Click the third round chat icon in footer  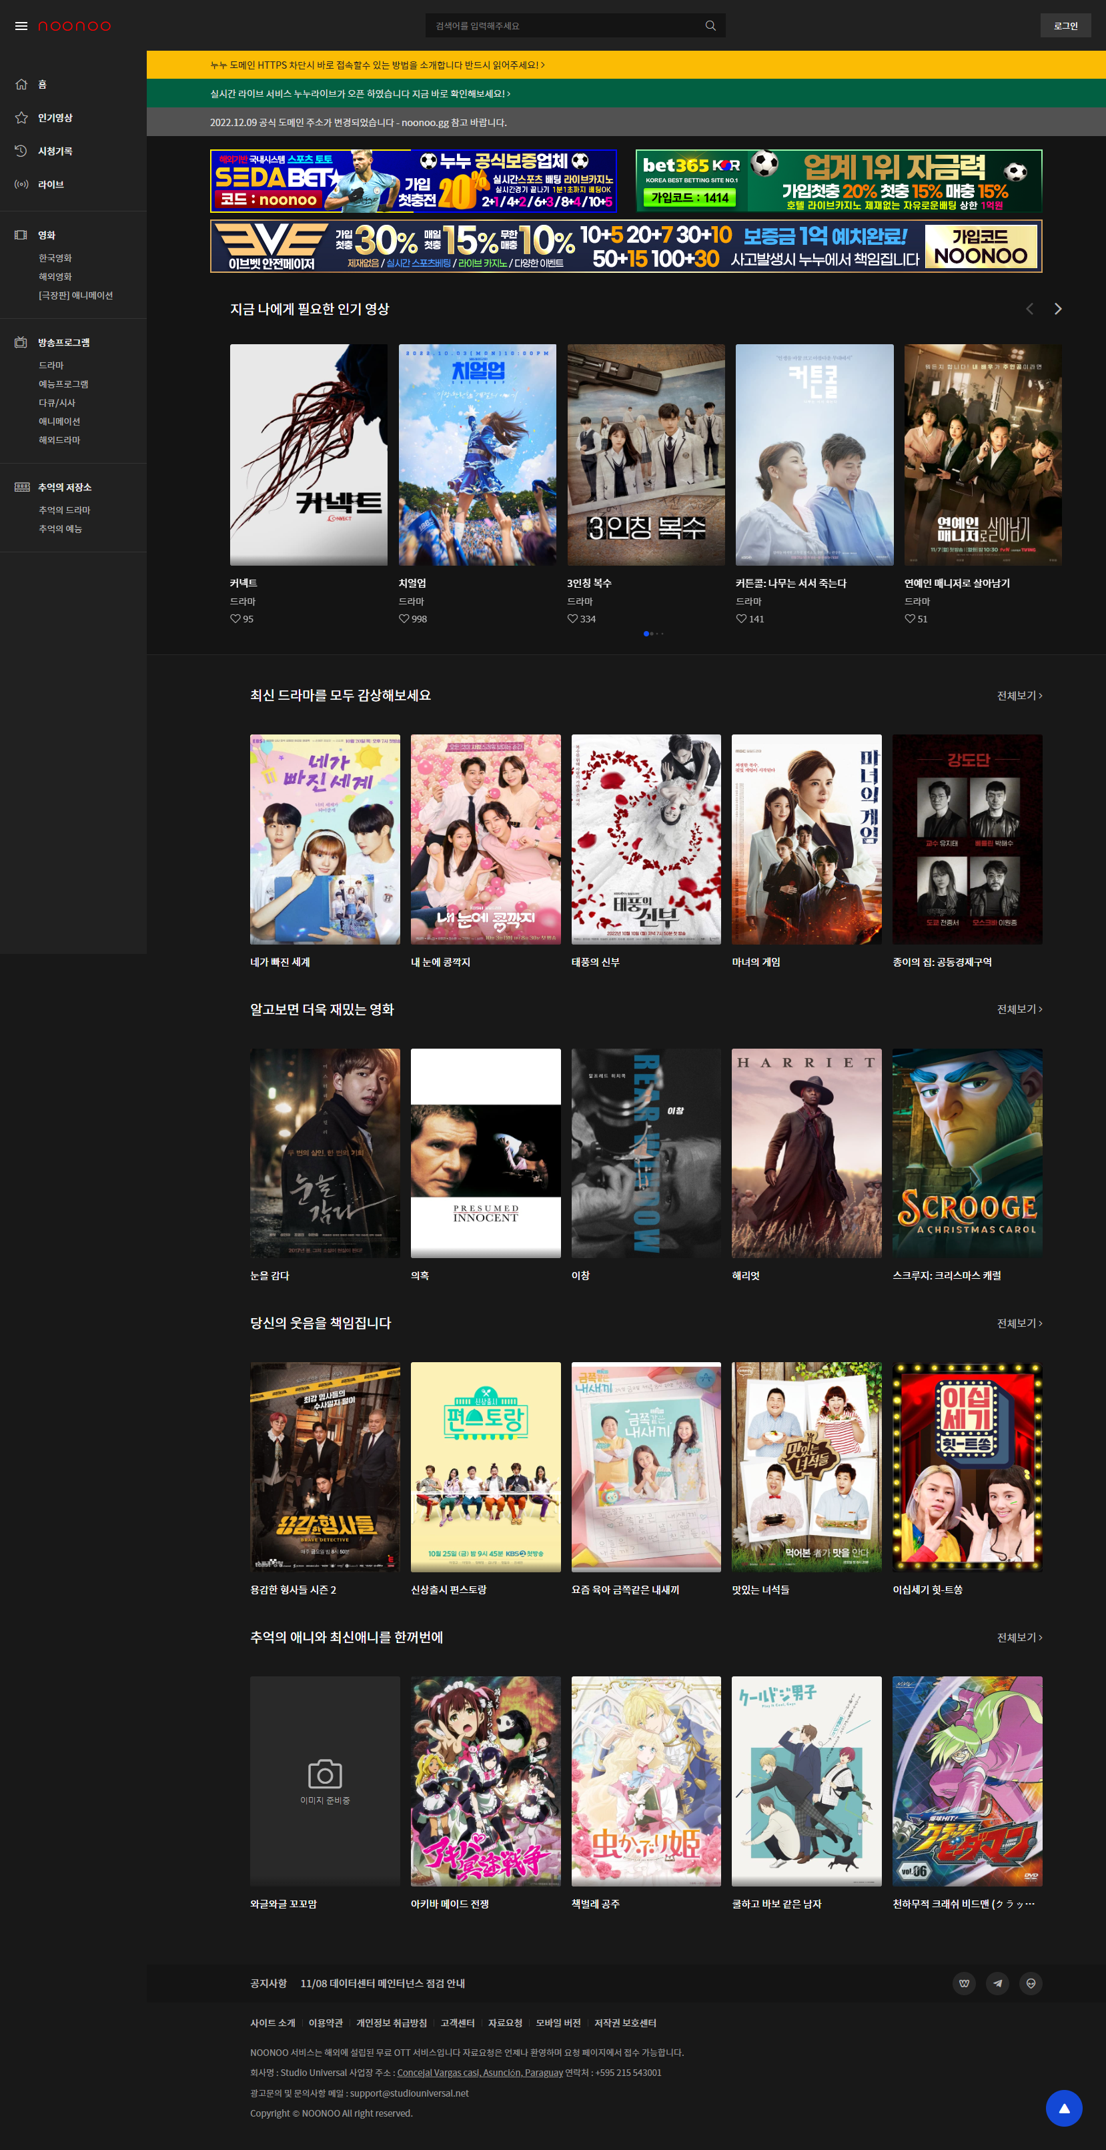[x=1031, y=1983]
